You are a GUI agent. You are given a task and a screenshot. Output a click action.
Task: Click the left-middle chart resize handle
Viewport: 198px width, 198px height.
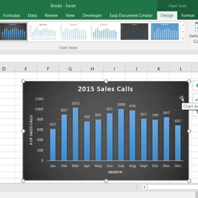[x=23, y=131]
